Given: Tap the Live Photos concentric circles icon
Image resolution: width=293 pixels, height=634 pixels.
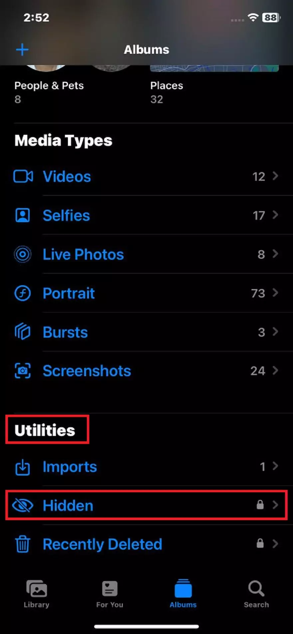Looking at the screenshot, I should click(23, 255).
